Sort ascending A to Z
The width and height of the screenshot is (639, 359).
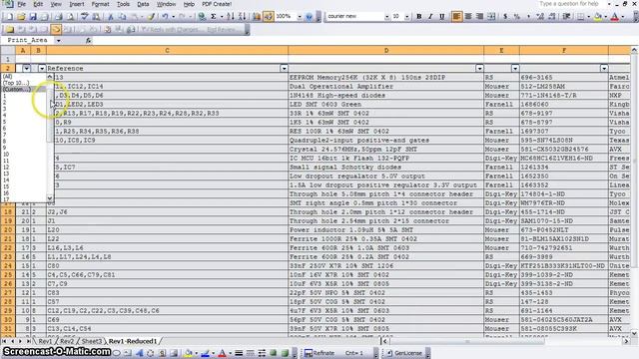pos(231,17)
